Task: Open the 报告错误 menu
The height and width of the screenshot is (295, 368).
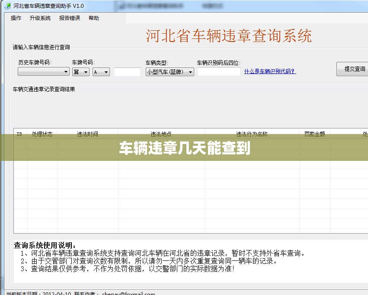Action: (70, 18)
